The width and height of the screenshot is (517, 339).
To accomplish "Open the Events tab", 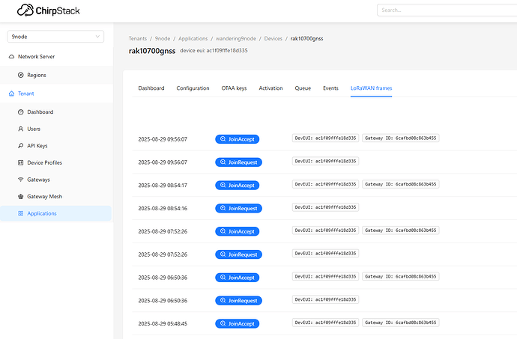I will pos(330,88).
